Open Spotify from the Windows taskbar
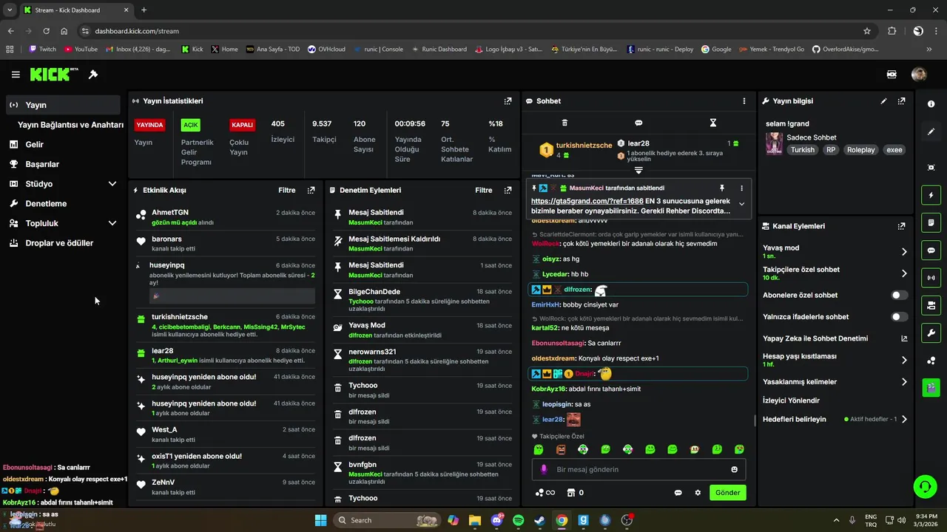Image resolution: width=947 pixels, height=532 pixels. (x=518, y=520)
